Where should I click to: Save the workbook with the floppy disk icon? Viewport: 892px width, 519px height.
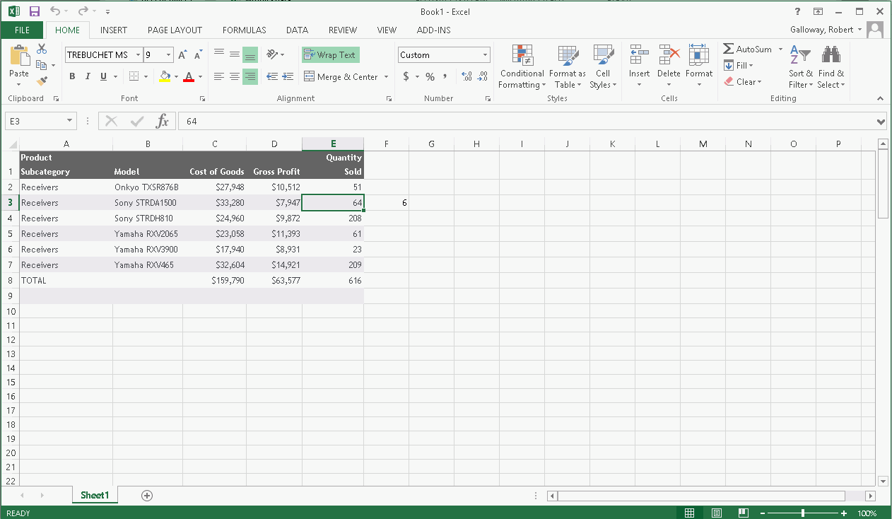pos(35,11)
